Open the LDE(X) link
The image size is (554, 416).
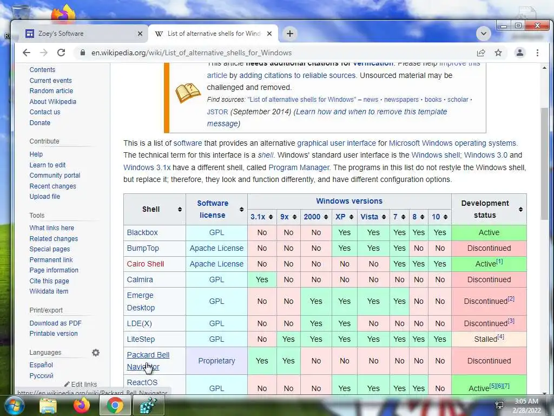139,323
